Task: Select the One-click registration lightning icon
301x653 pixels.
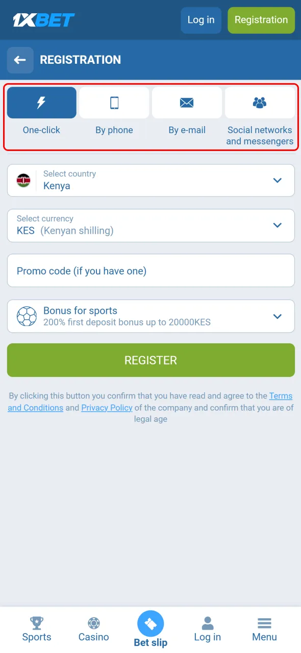Action: click(41, 102)
